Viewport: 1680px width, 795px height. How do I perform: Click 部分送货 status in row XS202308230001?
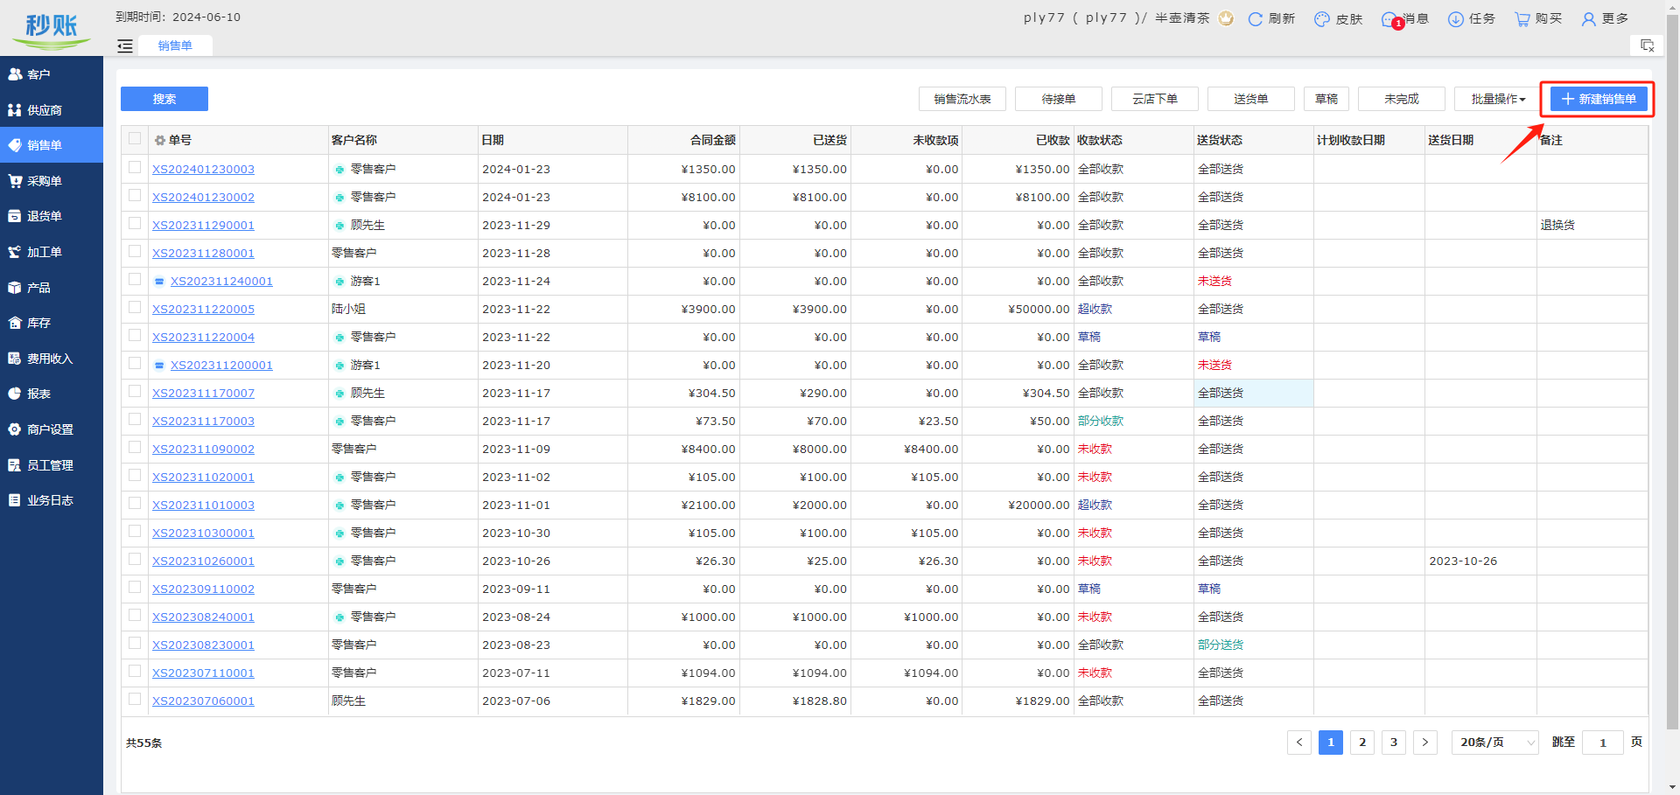point(1220,645)
